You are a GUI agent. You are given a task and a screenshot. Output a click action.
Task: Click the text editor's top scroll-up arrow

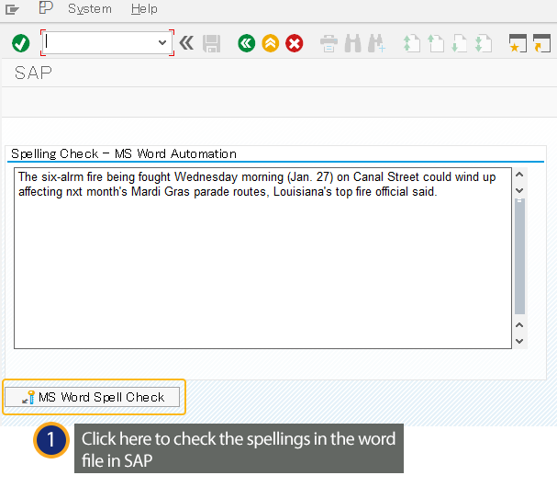pos(519,175)
